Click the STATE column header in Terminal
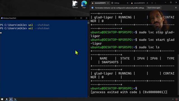The image size is (179, 101). click(x=125, y=58)
